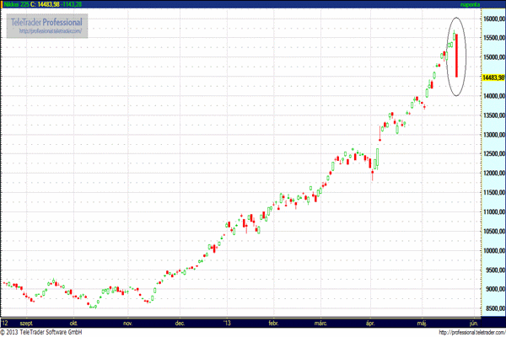Click the 'jún.' label on the time axis
The width and height of the screenshot is (506, 337).
[473, 323]
